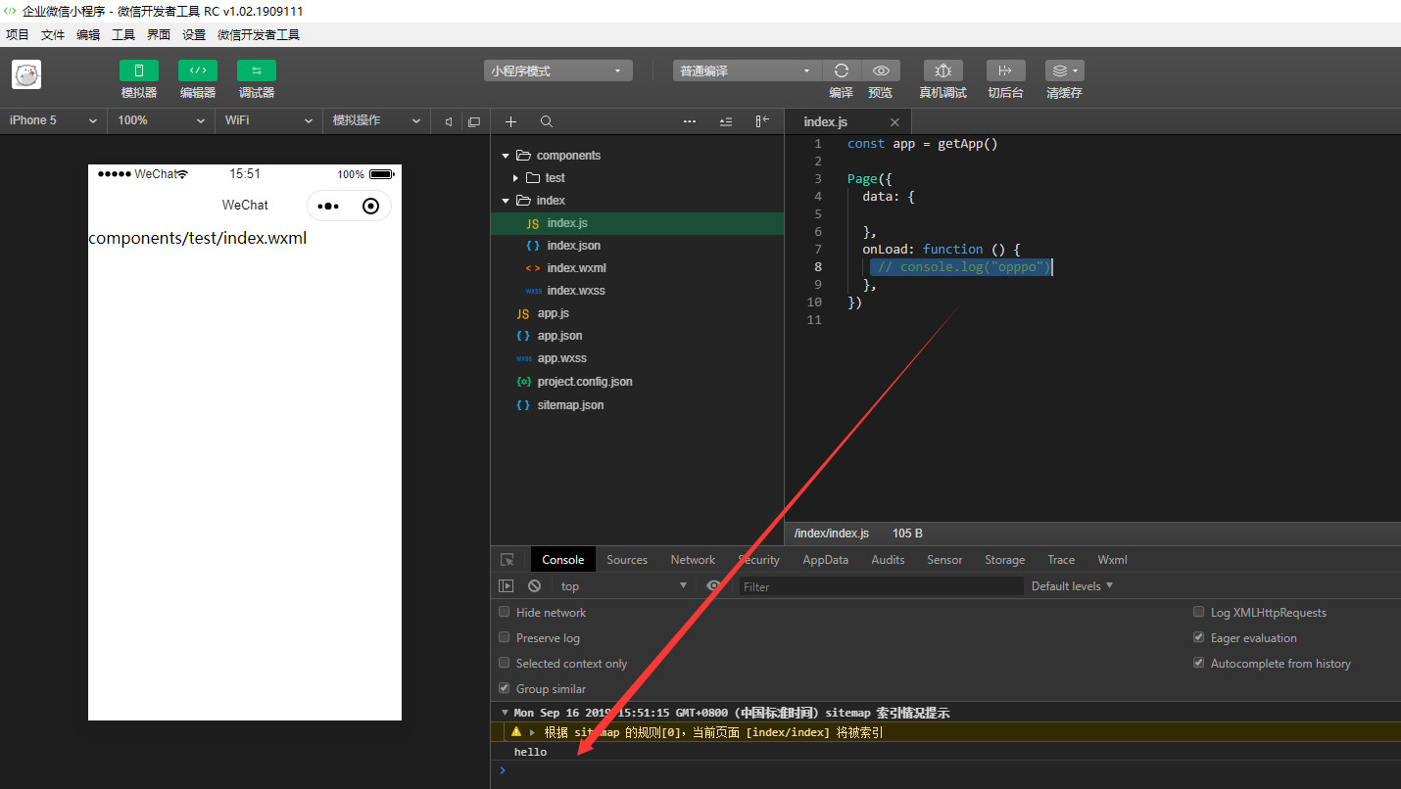Open the clear cache menu
This screenshot has height=789, width=1401.
(x=1064, y=70)
